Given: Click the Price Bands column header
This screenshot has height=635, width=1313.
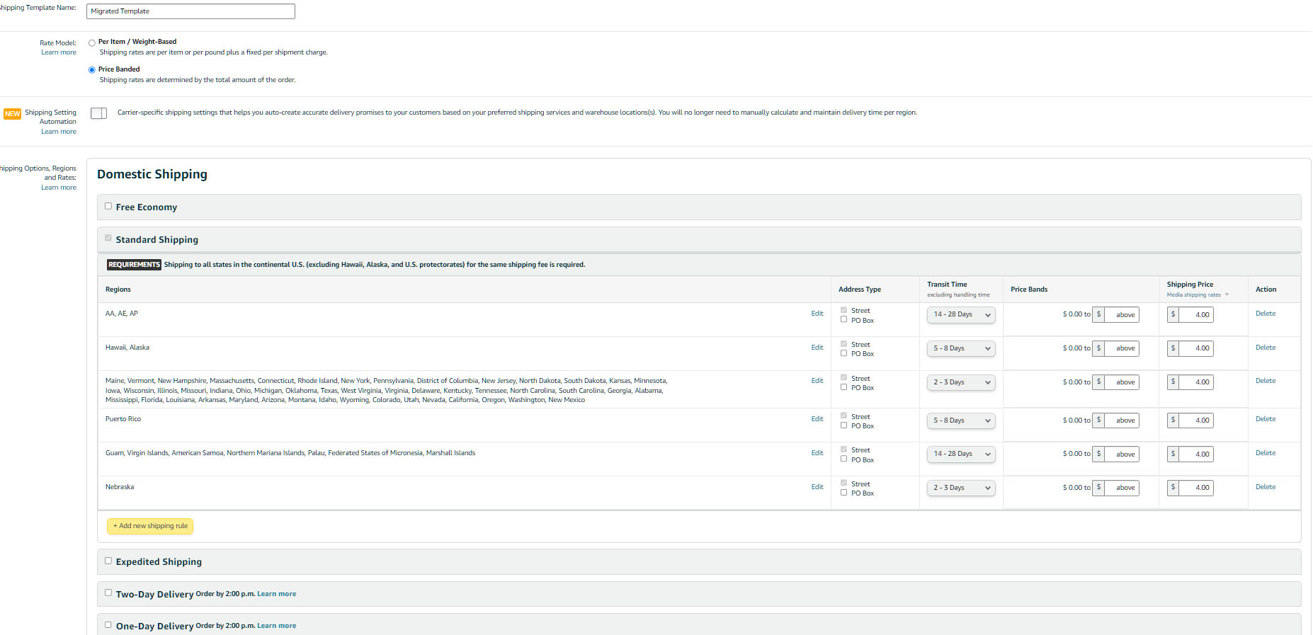Looking at the screenshot, I should coord(1029,290).
